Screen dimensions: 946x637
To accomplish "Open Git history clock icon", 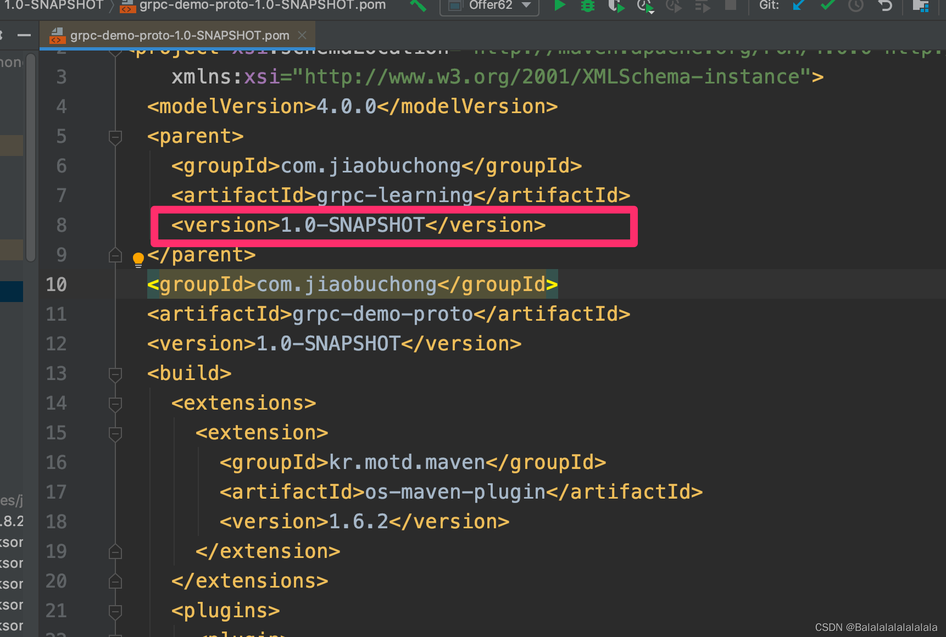I will tap(856, 5).
